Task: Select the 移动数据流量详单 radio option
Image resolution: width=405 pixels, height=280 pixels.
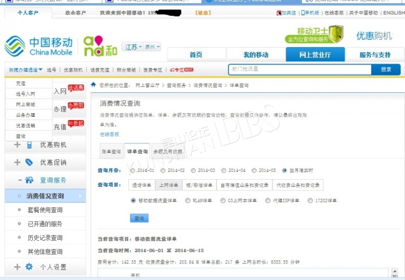Action: (x=133, y=200)
